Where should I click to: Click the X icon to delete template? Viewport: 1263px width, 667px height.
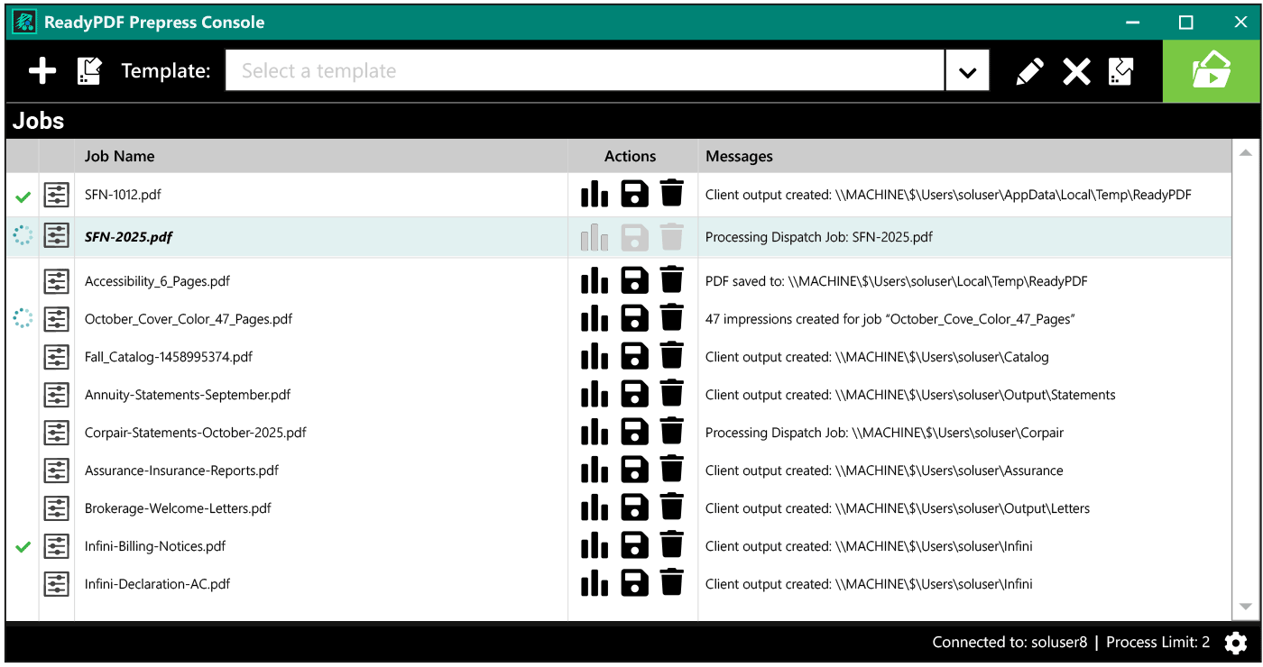click(x=1076, y=71)
